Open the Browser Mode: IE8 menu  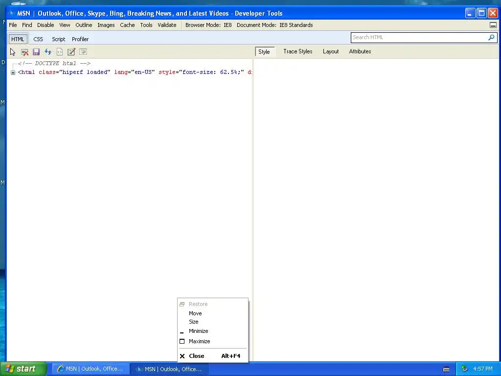click(208, 25)
